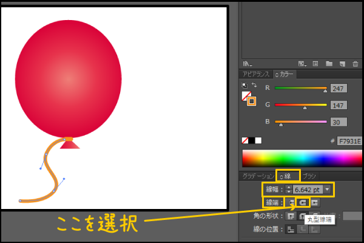Open the library menu icon in the top panel
Screen dimensions: 364x243
point(247,63)
